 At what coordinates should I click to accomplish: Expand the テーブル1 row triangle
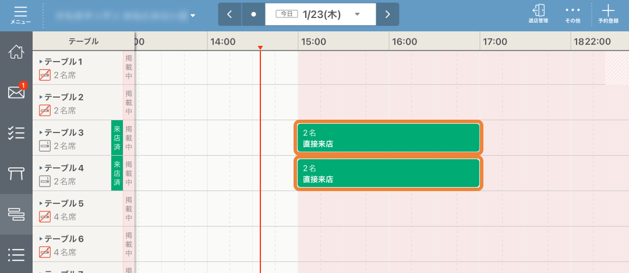[41, 61]
